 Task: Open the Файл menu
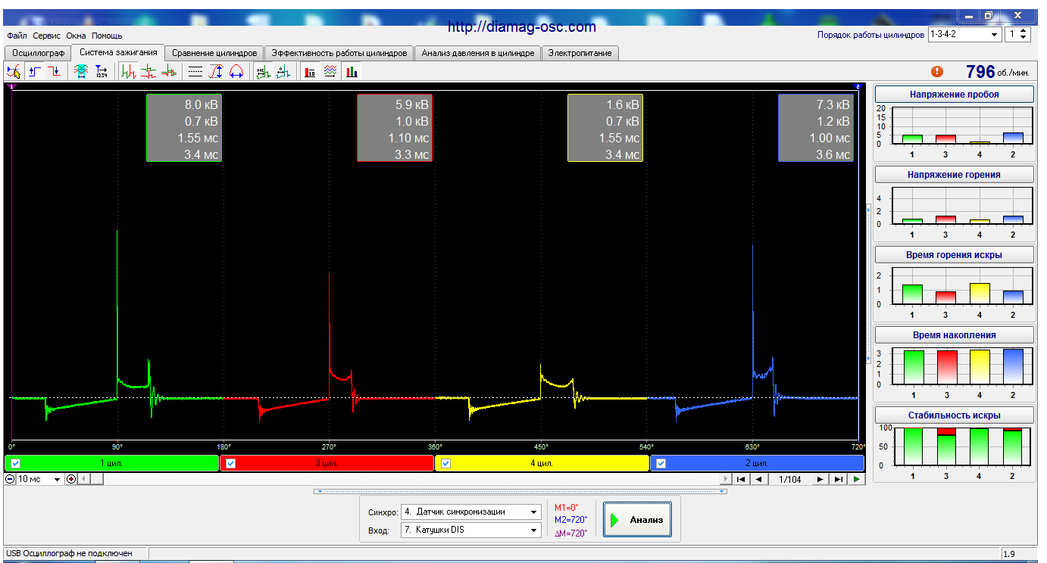pos(17,36)
